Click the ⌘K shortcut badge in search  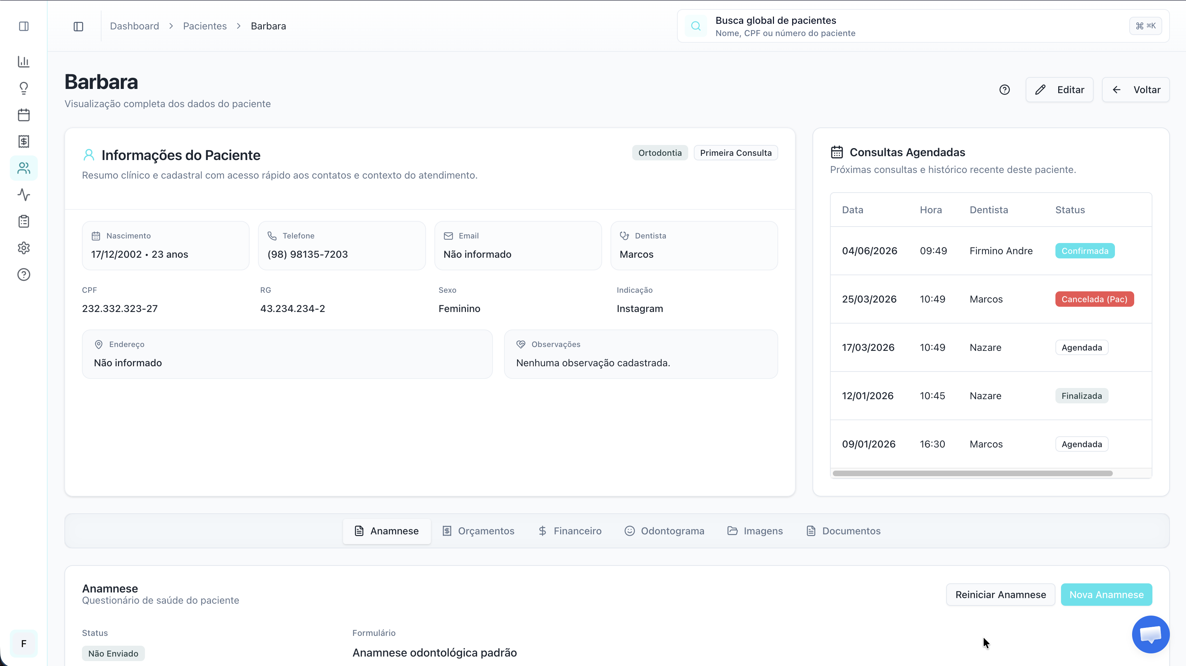coord(1145,26)
